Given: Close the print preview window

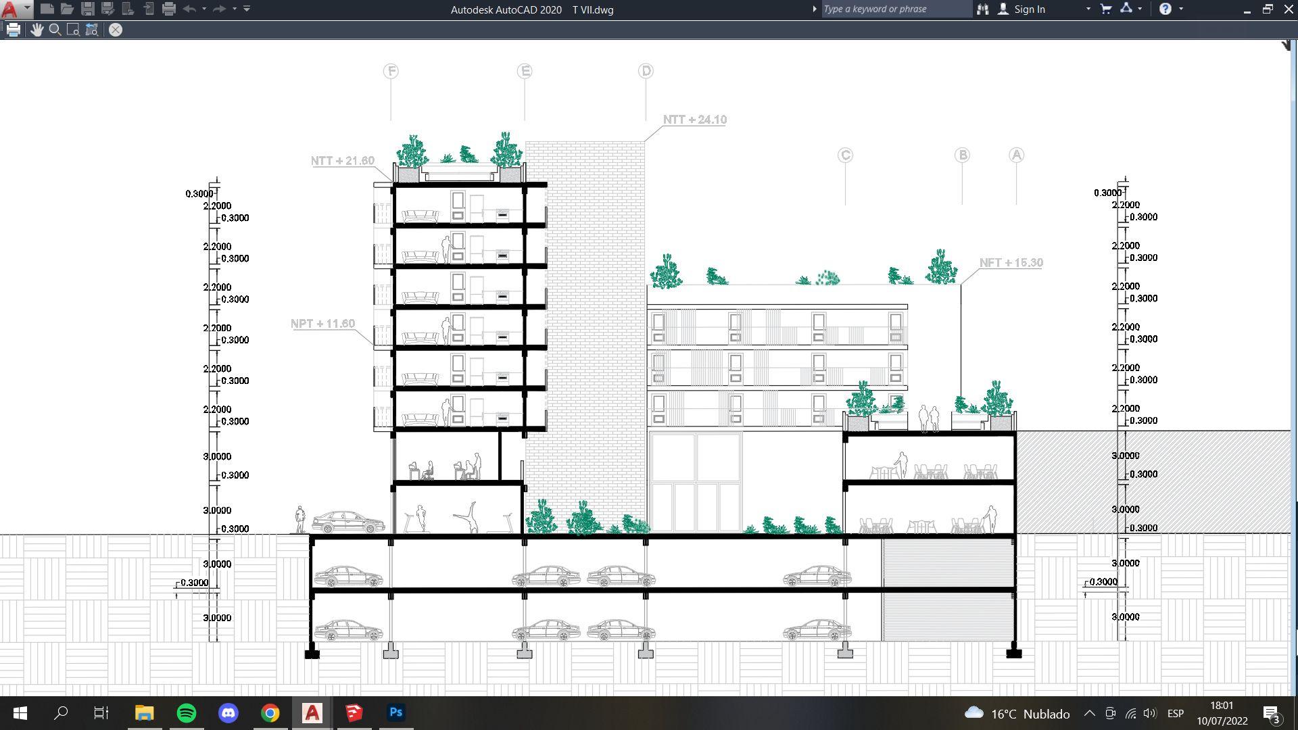Looking at the screenshot, I should (x=116, y=30).
